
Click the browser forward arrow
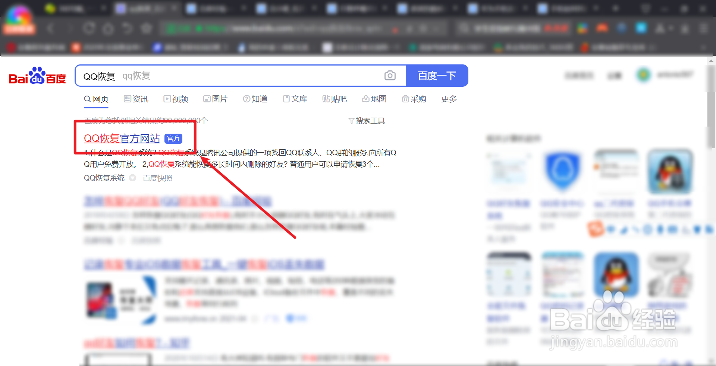(x=70, y=28)
